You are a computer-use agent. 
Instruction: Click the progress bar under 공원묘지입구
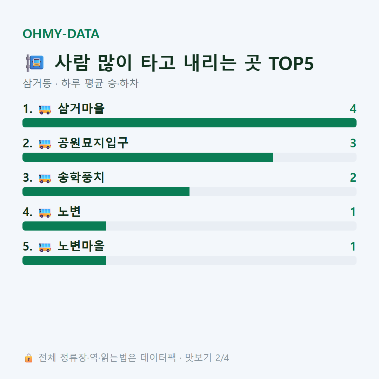(189, 157)
